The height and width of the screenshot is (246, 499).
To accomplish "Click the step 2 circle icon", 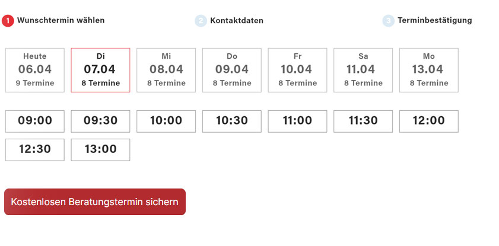I will (201, 21).
